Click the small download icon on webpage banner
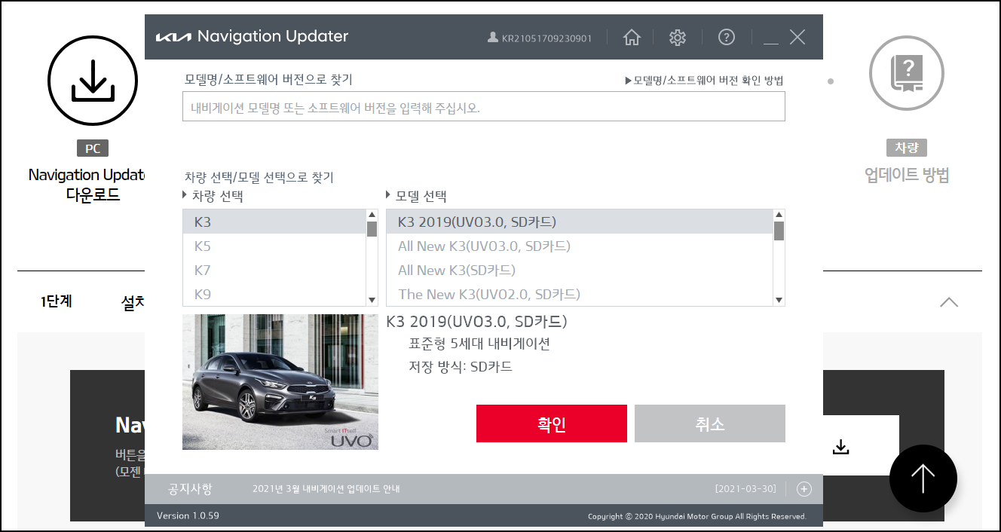Screen dimensions: 1001x532 pos(841,447)
